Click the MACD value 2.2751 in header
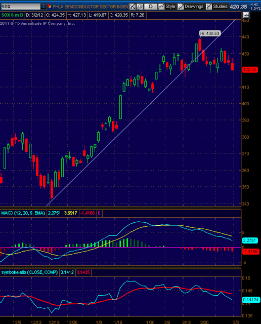The height and width of the screenshot is (324, 261). tap(54, 213)
